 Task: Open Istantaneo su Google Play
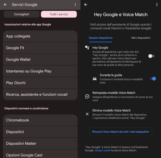40,71
